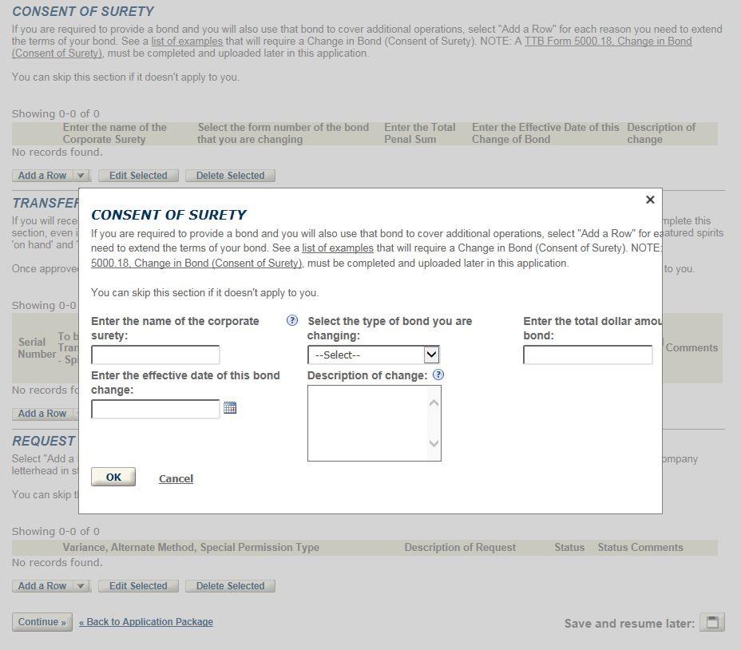This screenshot has height=650, width=741.
Task: Click help icon beside corporate surety name
Action: 292,321
